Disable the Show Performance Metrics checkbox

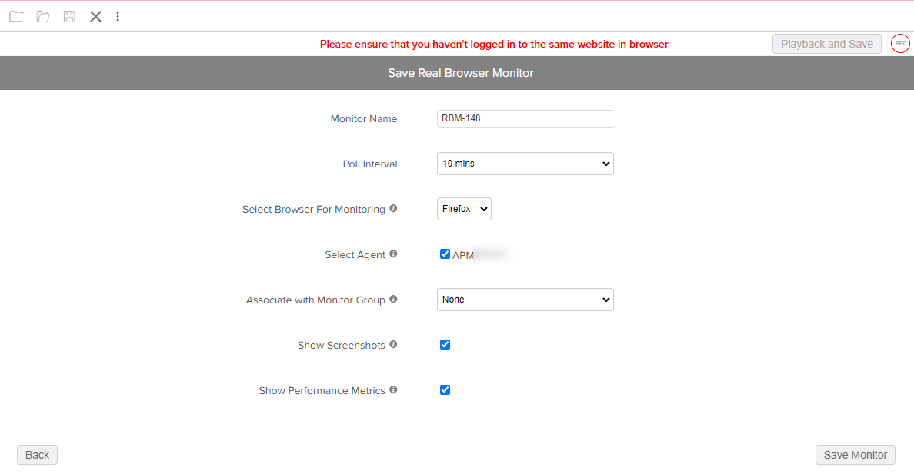[x=445, y=390]
